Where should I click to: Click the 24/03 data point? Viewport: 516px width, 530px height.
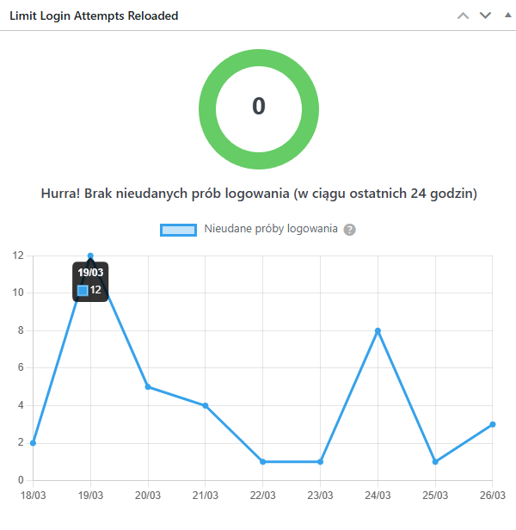(378, 330)
